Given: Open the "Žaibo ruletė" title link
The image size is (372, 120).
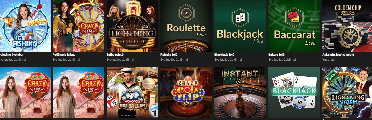Looking at the screenshot, I should click(115, 55).
